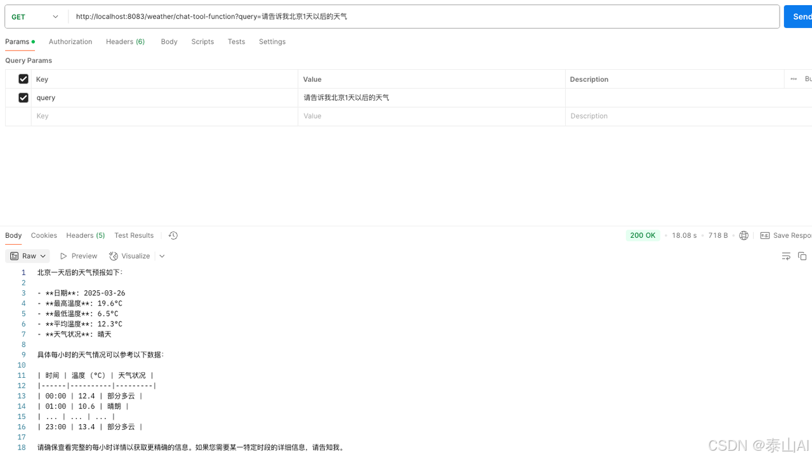Click response line 平均温度 12.3°C
812x459 pixels.
[x=80, y=324]
